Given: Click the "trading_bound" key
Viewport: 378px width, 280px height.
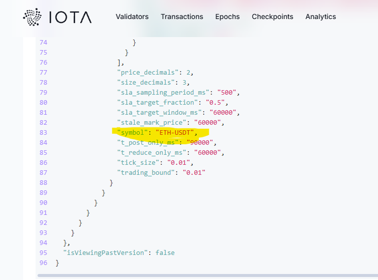Looking at the screenshot, I should pyautogui.click(x=146, y=173).
